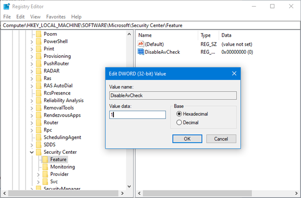
Task: Click the PushRouter folder icon
Action: coord(39,63)
